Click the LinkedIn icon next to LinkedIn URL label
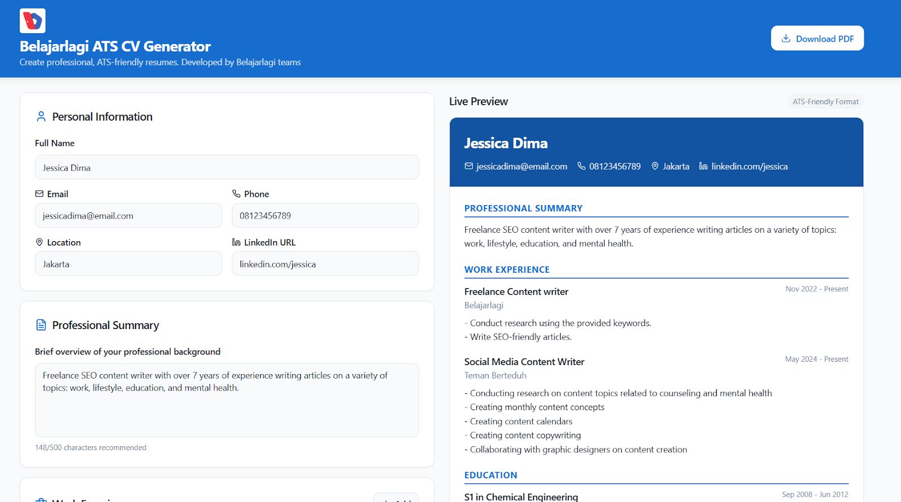Viewport: 901px width, 502px height. (x=237, y=242)
